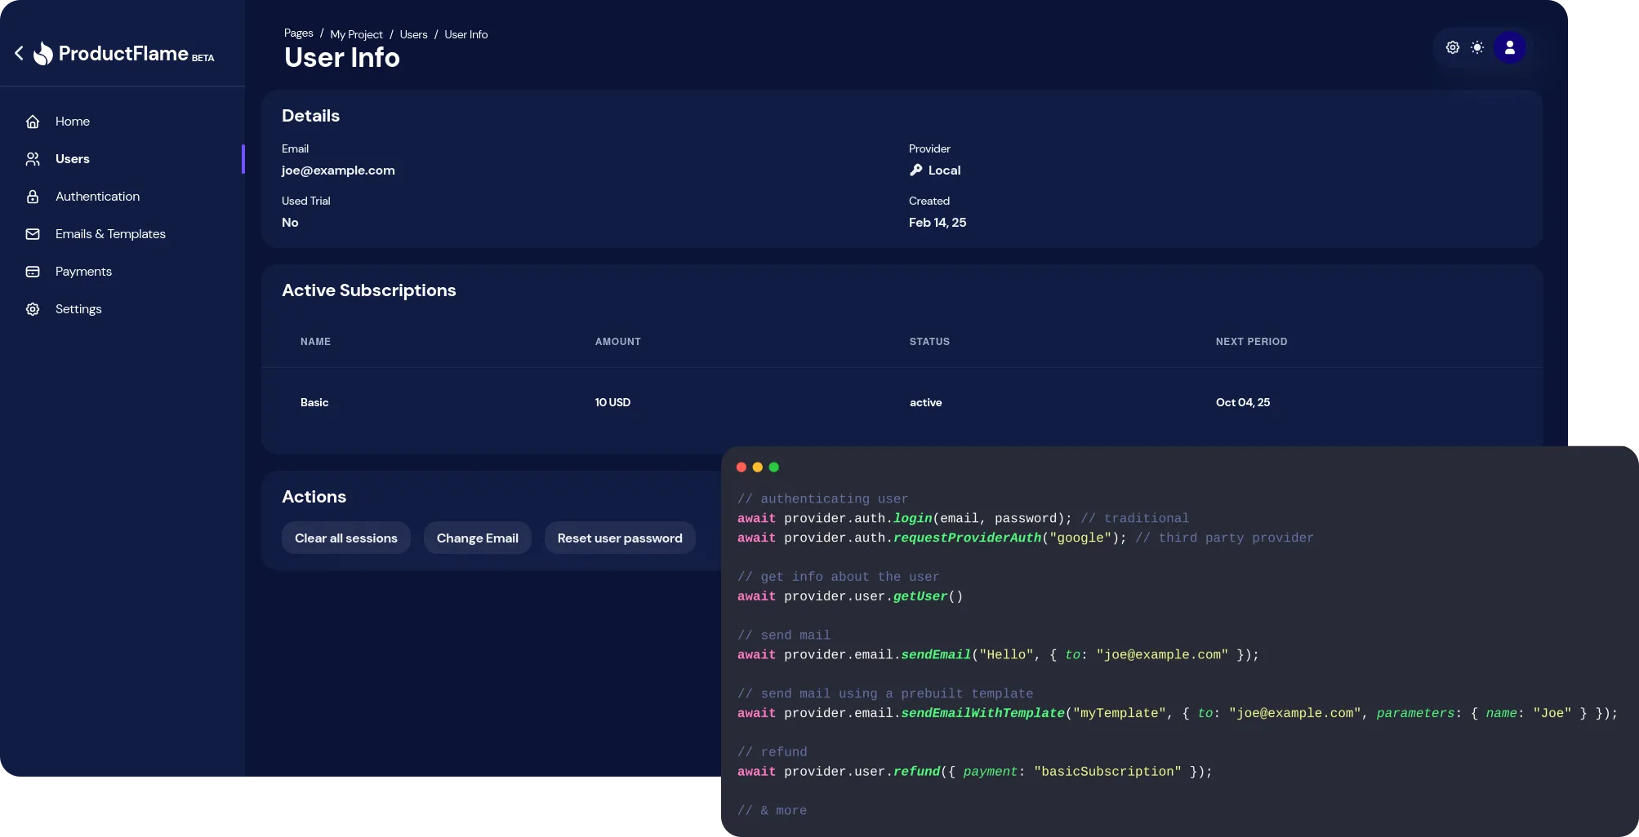
Task: Click the Emails & Templates envelope icon
Action: [33, 234]
